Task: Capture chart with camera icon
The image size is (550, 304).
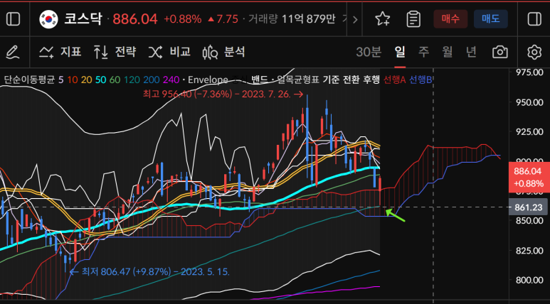Action: pos(500,52)
